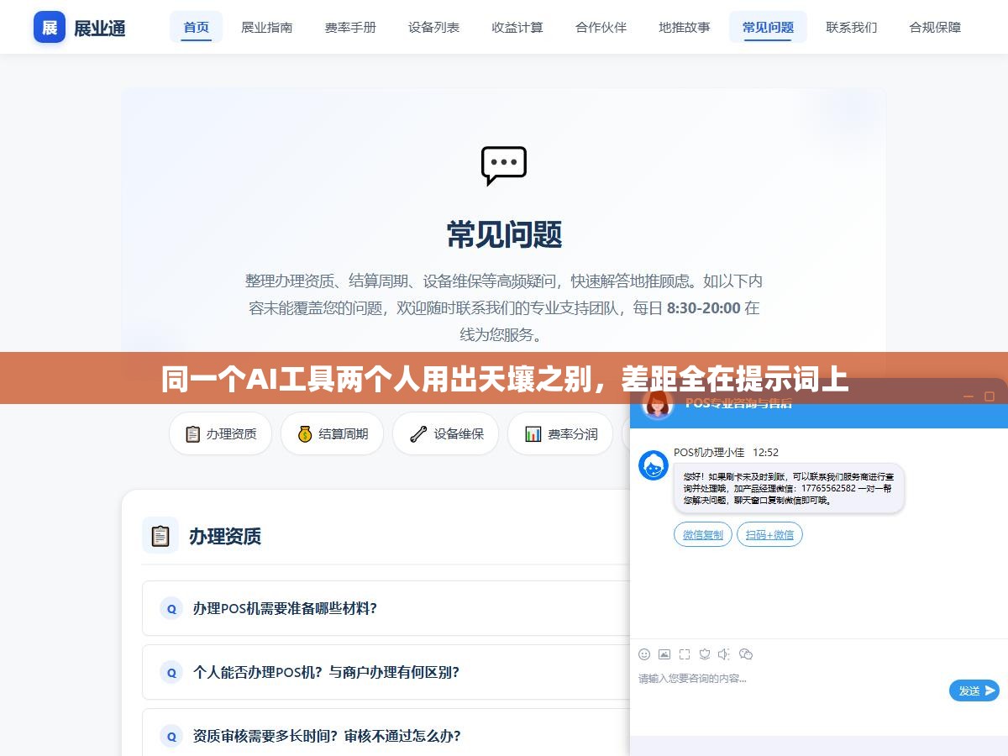Click the Q icon for 办理POS机需要准备哪些材料
This screenshot has height=756, width=1008.
(171, 609)
